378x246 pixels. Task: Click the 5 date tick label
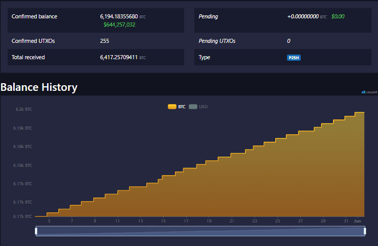click(x=49, y=221)
